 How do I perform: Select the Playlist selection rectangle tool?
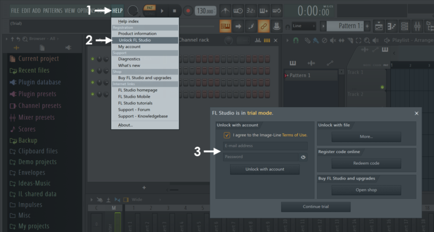(359, 41)
